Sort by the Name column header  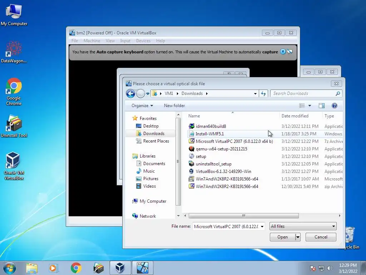[232, 116]
